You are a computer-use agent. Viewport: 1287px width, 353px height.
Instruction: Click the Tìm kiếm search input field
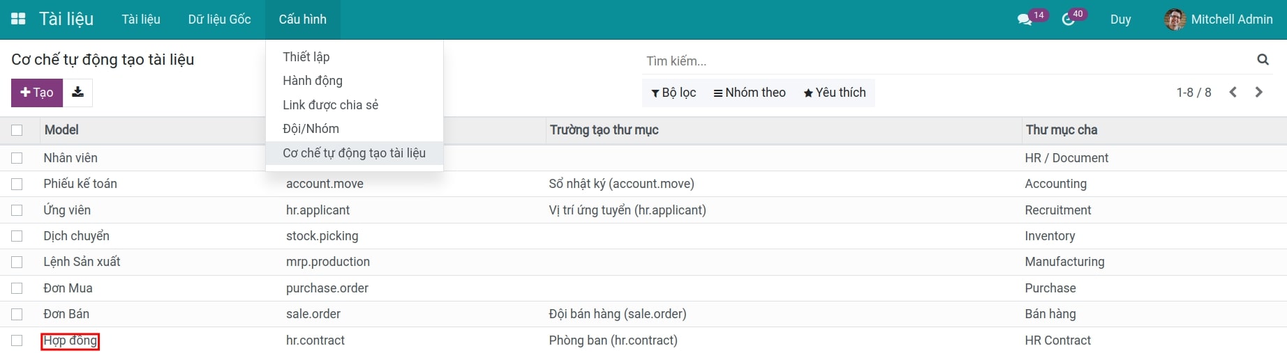click(942, 61)
